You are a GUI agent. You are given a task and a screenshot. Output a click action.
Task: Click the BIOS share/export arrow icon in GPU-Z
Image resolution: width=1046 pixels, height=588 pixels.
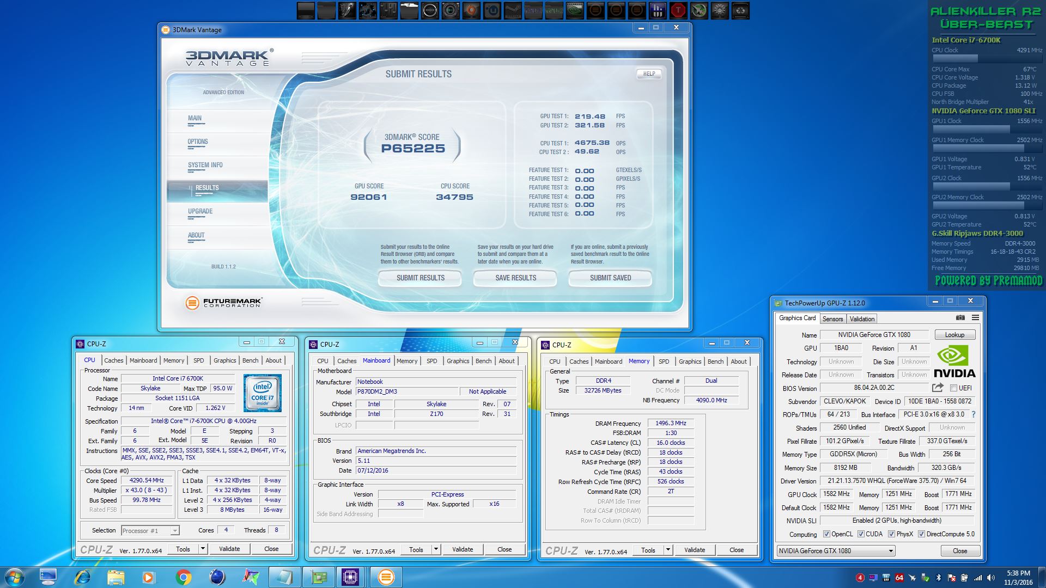click(x=938, y=388)
